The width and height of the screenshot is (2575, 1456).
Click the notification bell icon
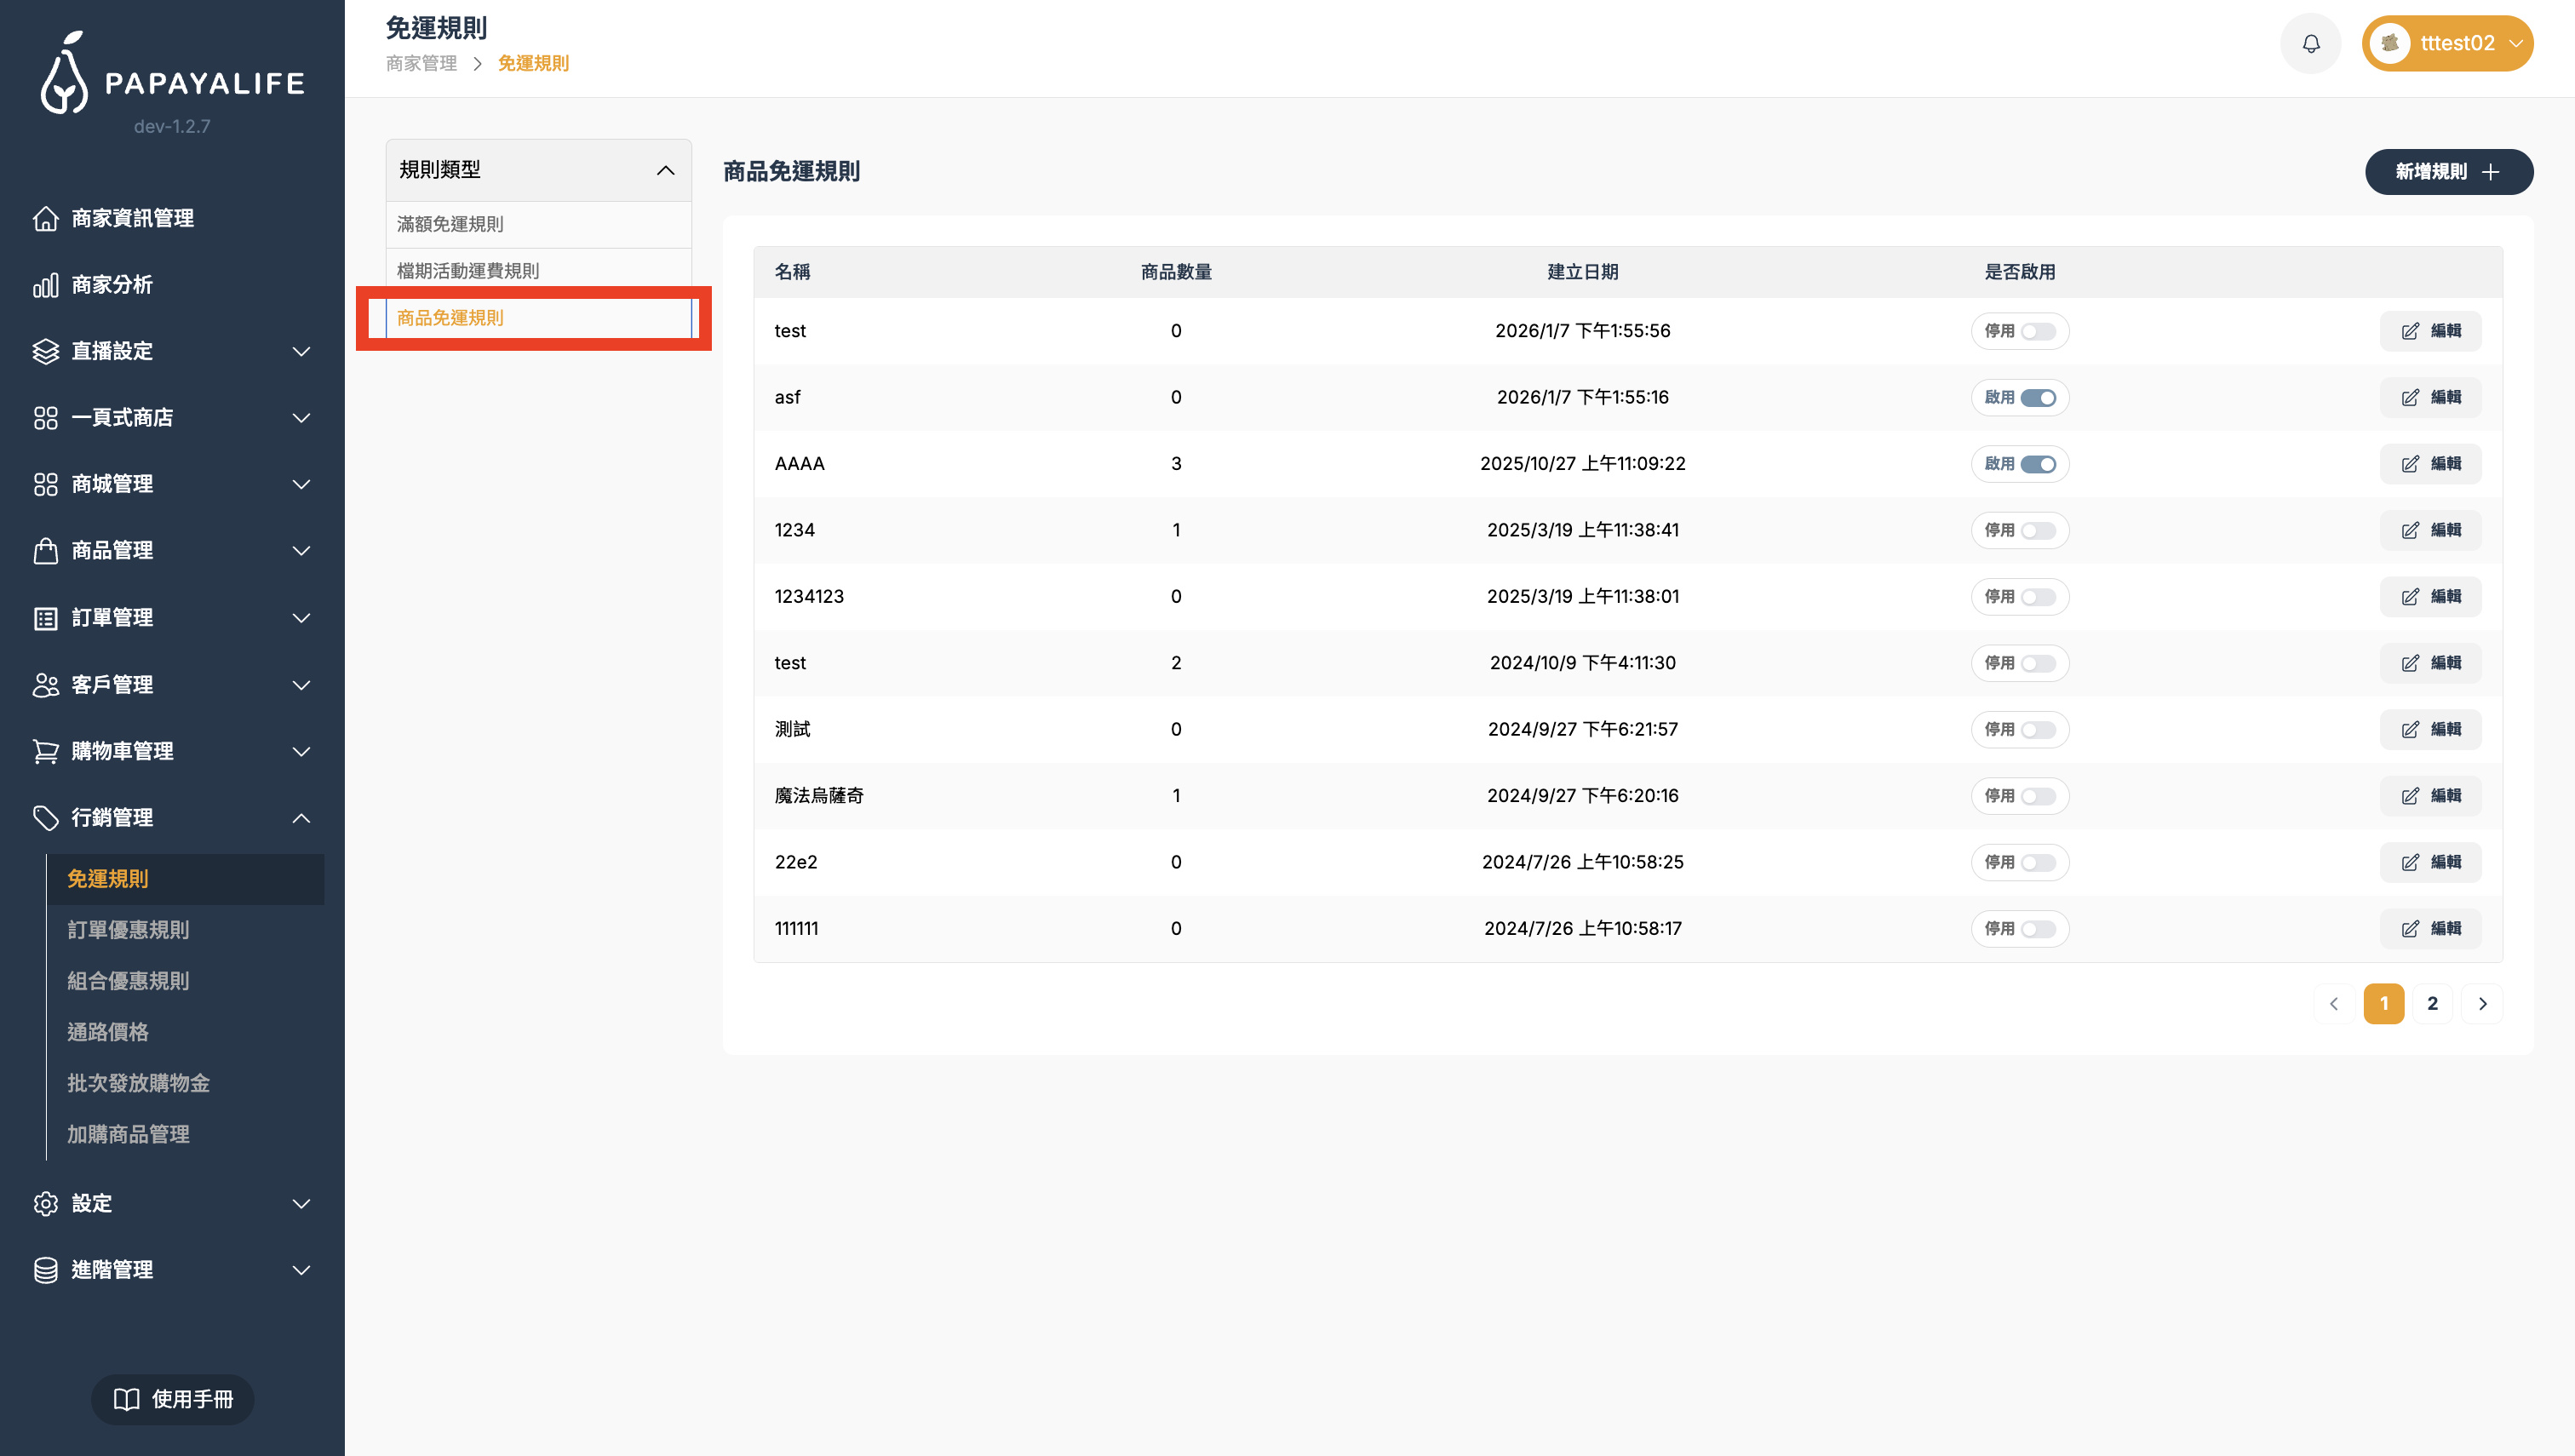click(x=2310, y=44)
